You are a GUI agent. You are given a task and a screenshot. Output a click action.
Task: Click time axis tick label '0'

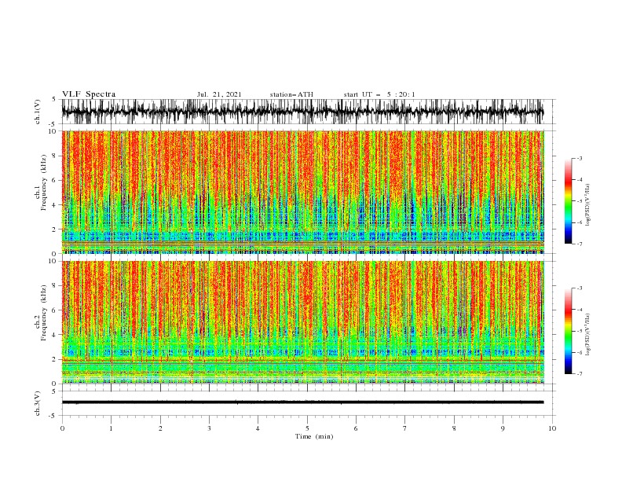click(x=62, y=428)
